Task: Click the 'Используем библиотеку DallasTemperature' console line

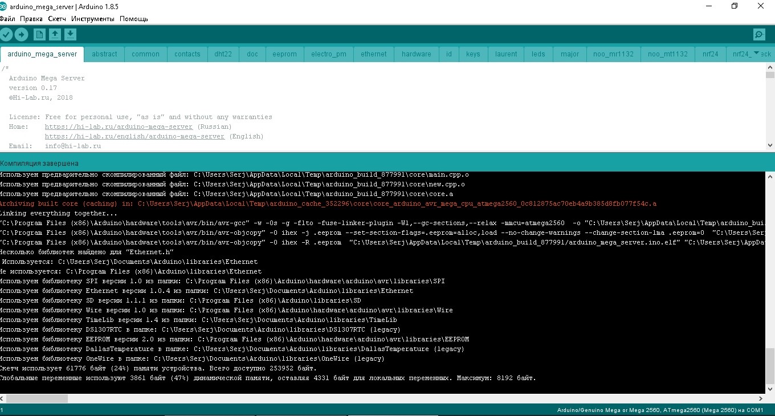Action: 232,349
